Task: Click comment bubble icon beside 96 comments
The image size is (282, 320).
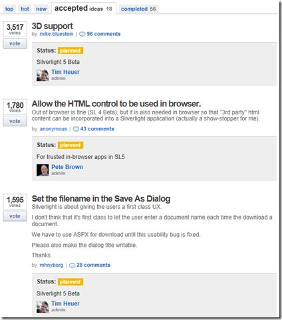Action: click(x=82, y=34)
